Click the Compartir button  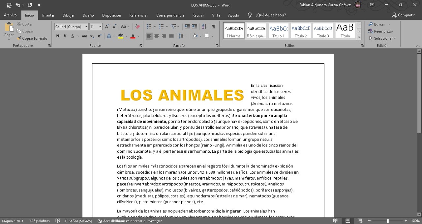pyautogui.click(x=403, y=15)
